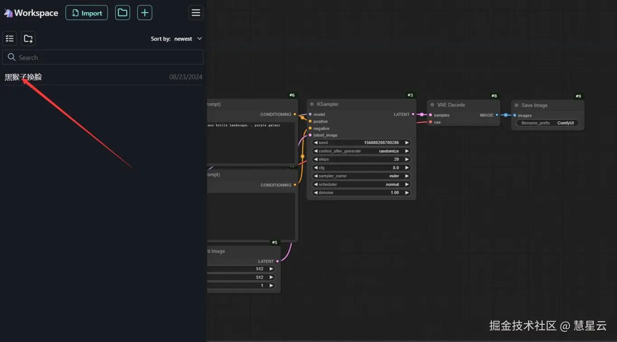Decrease steps using the left arrow
Screen dimensions: 617x342
pyautogui.click(x=316, y=159)
